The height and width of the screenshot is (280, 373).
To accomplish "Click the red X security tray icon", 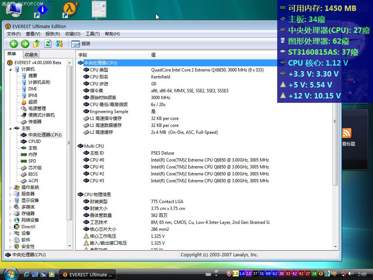I will (x=229, y=273).
